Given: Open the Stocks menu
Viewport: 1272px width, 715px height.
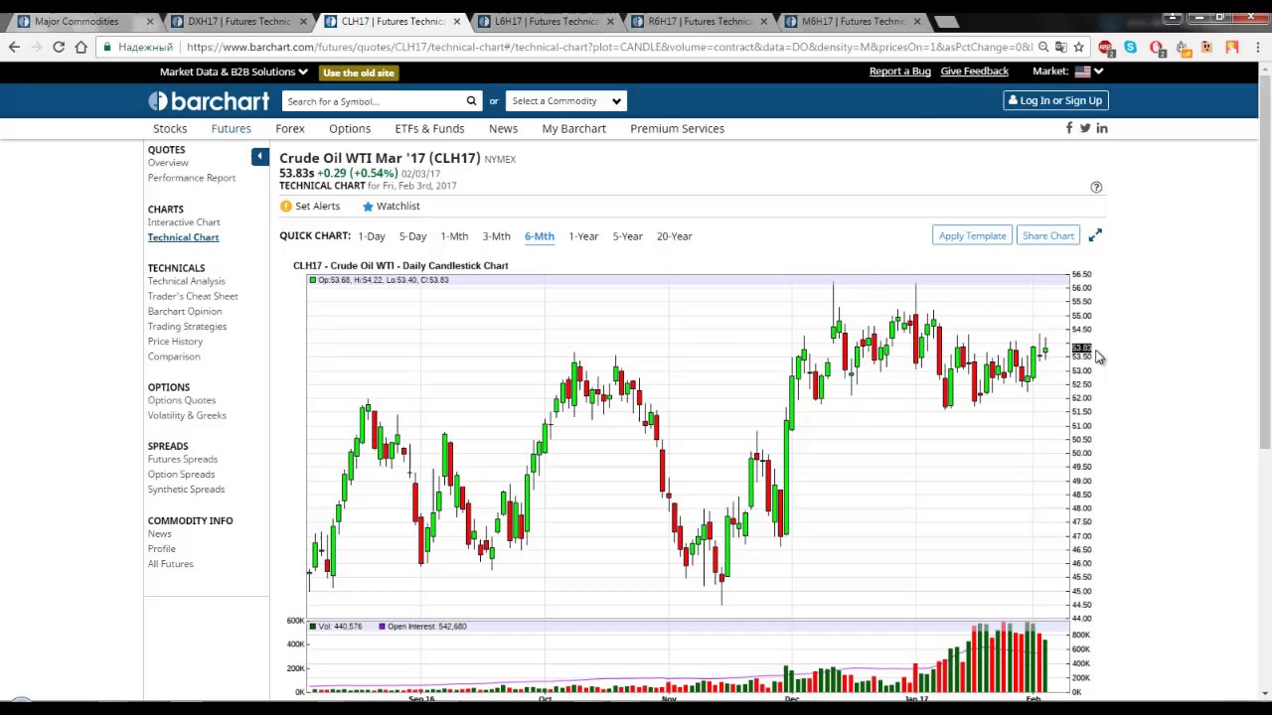Looking at the screenshot, I should click(x=170, y=128).
